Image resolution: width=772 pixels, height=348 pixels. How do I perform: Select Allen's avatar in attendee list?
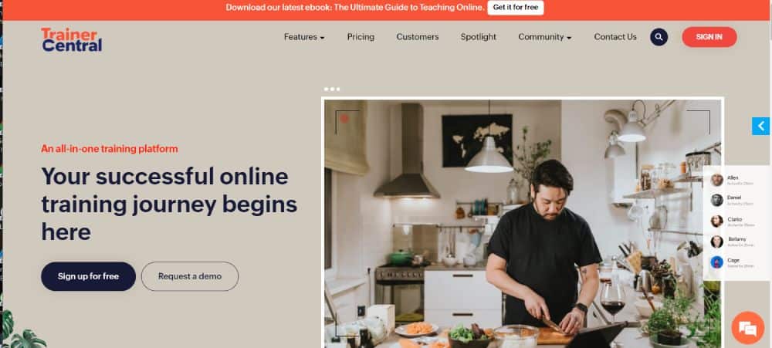point(717,180)
